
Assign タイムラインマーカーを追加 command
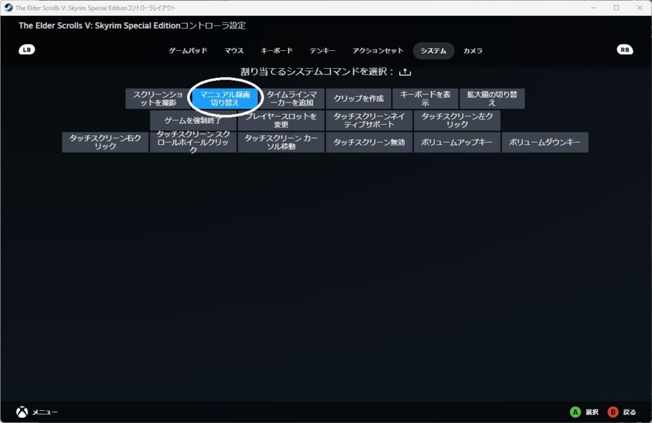292,99
